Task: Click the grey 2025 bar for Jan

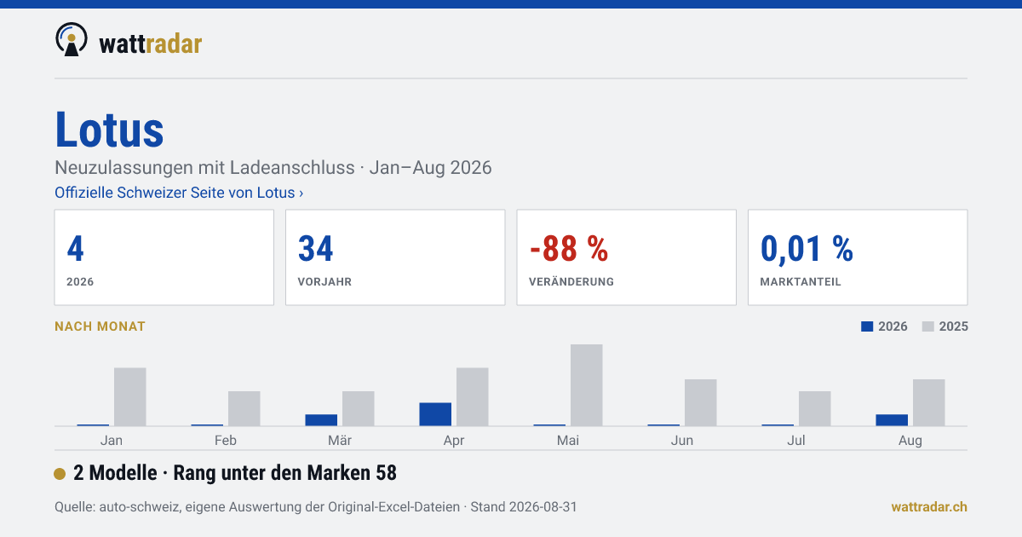Action: point(130,397)
